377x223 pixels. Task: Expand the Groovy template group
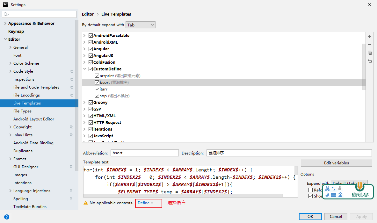tap(84, 103)
